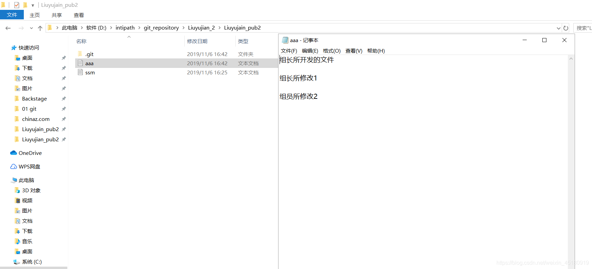592x269 pixels.
Task: Open pinned 图片 in Quick Access
Action: click(x=27, y=89)
